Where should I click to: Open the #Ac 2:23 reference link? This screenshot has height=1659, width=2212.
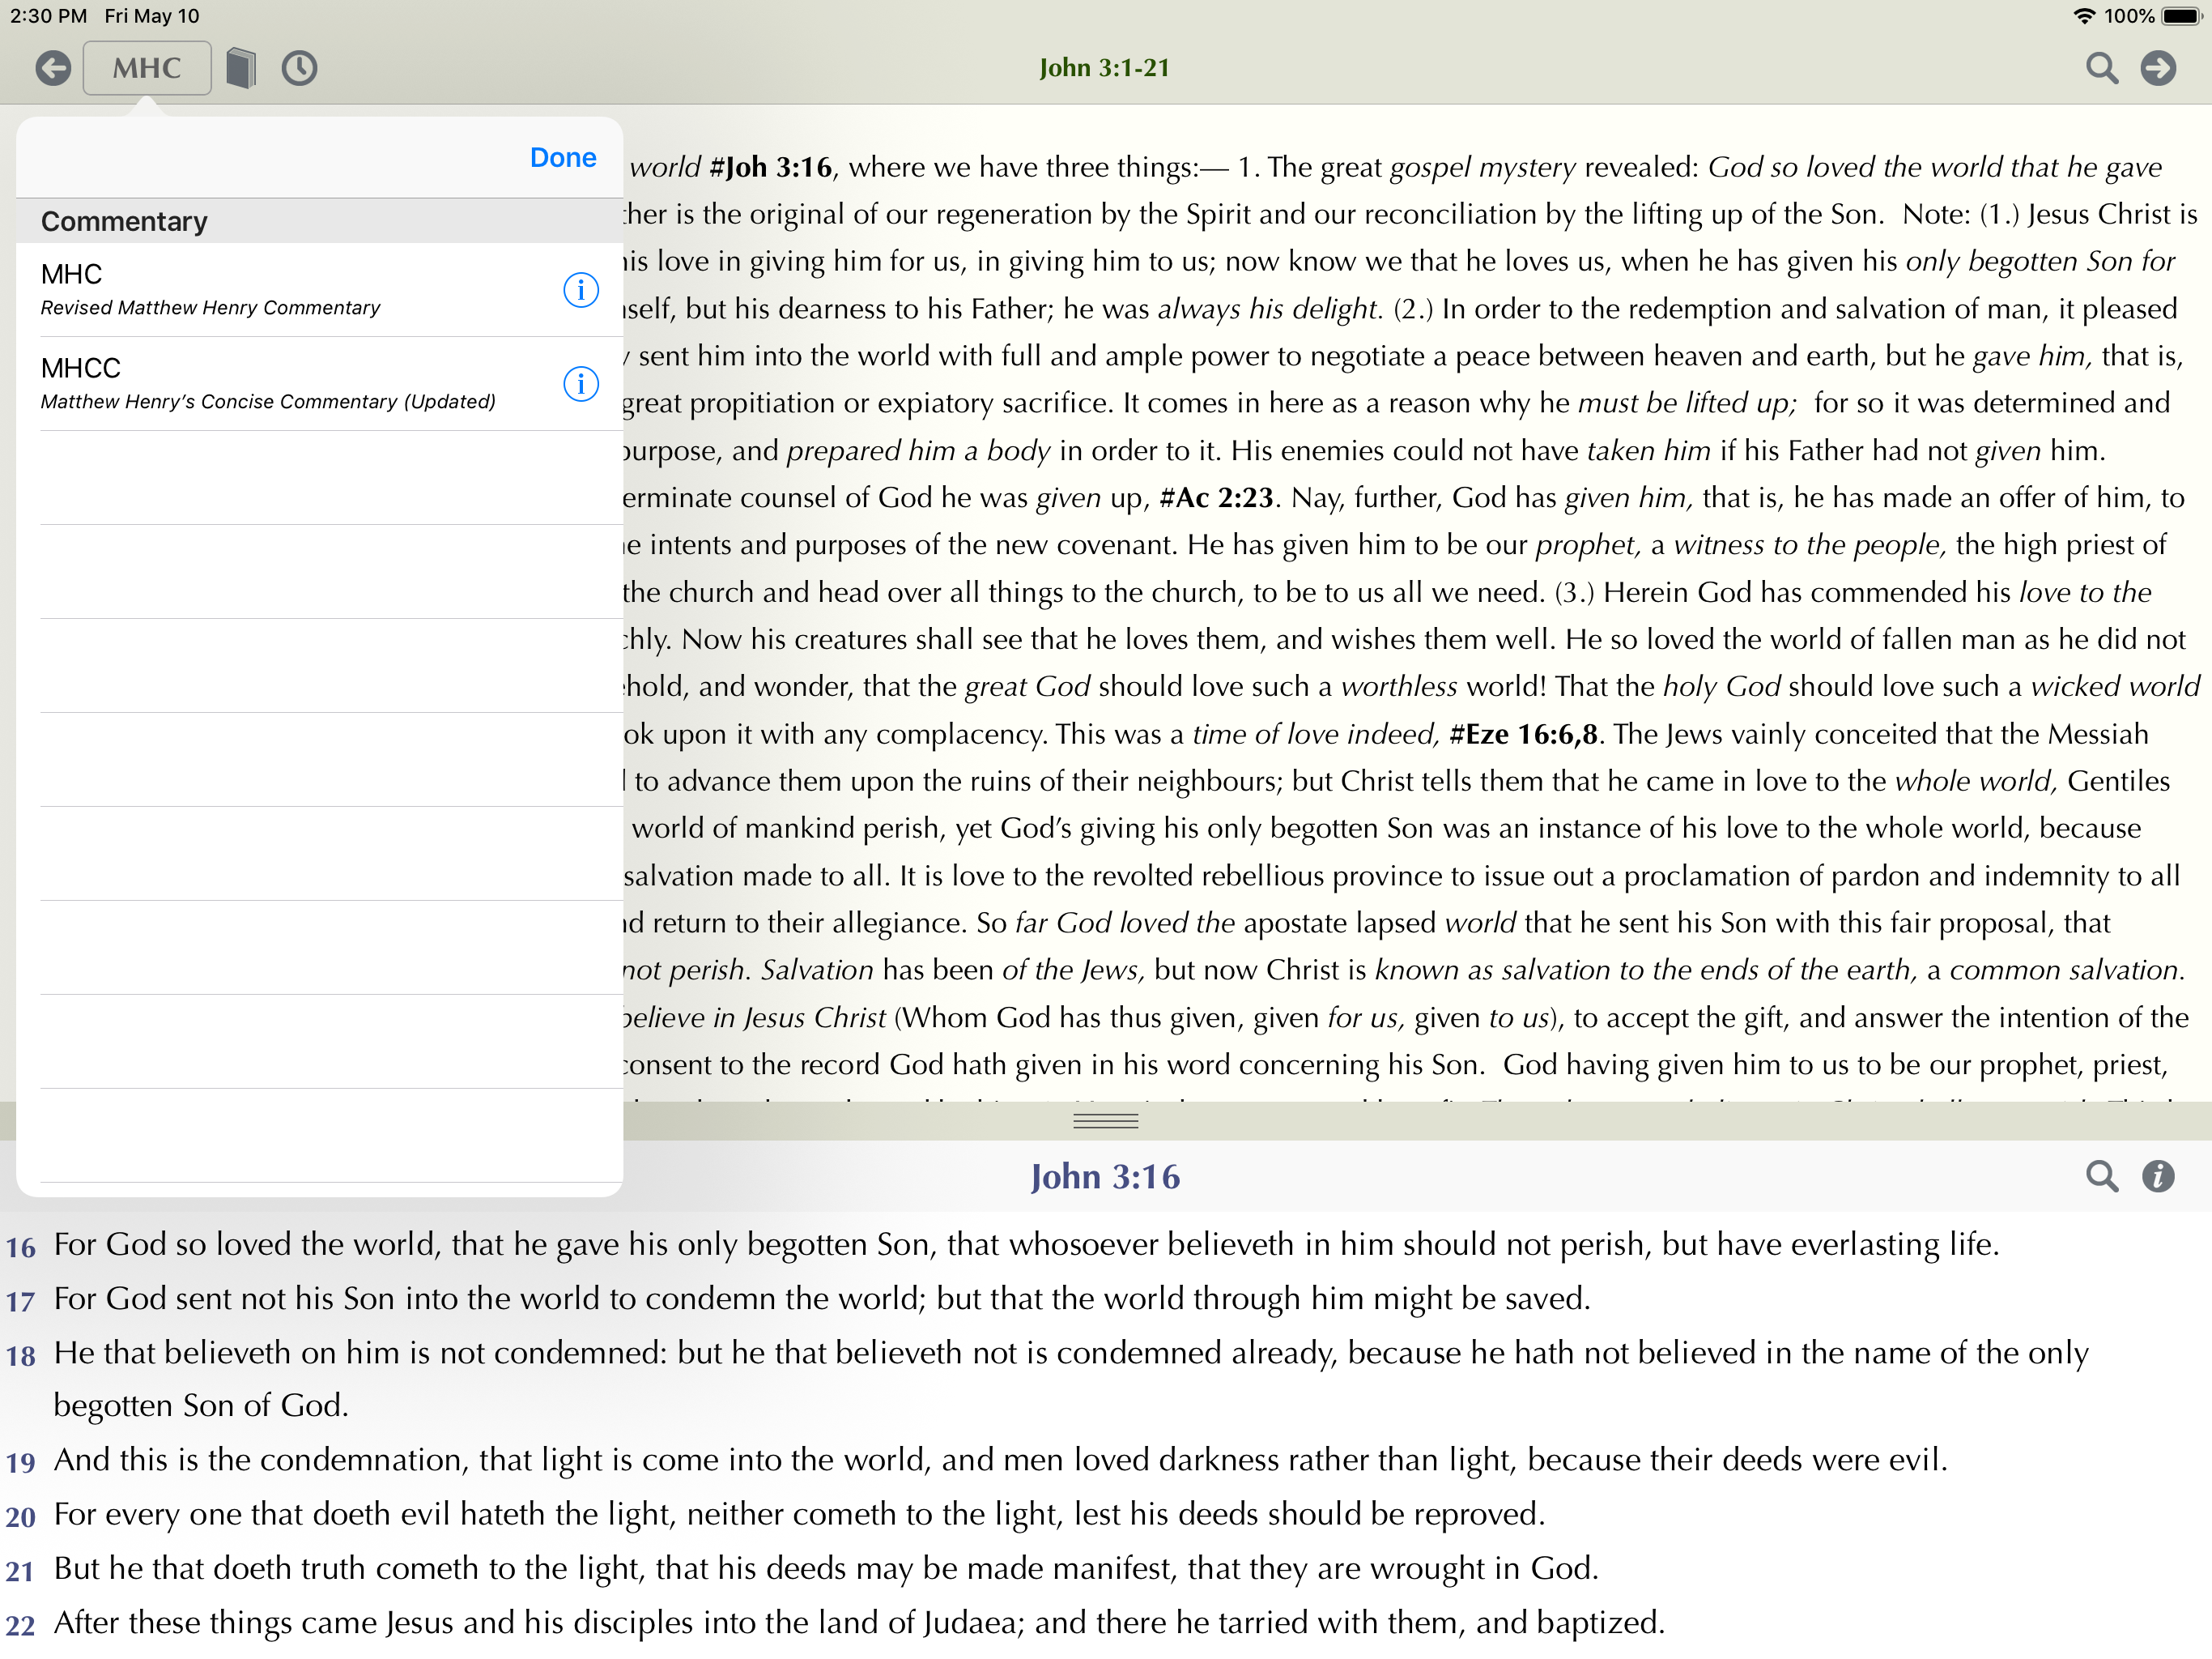[1216, 497]
